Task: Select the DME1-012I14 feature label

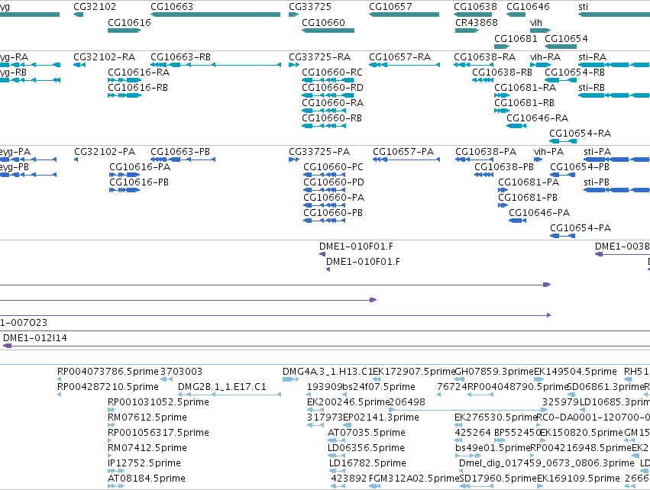Action: 35,338
